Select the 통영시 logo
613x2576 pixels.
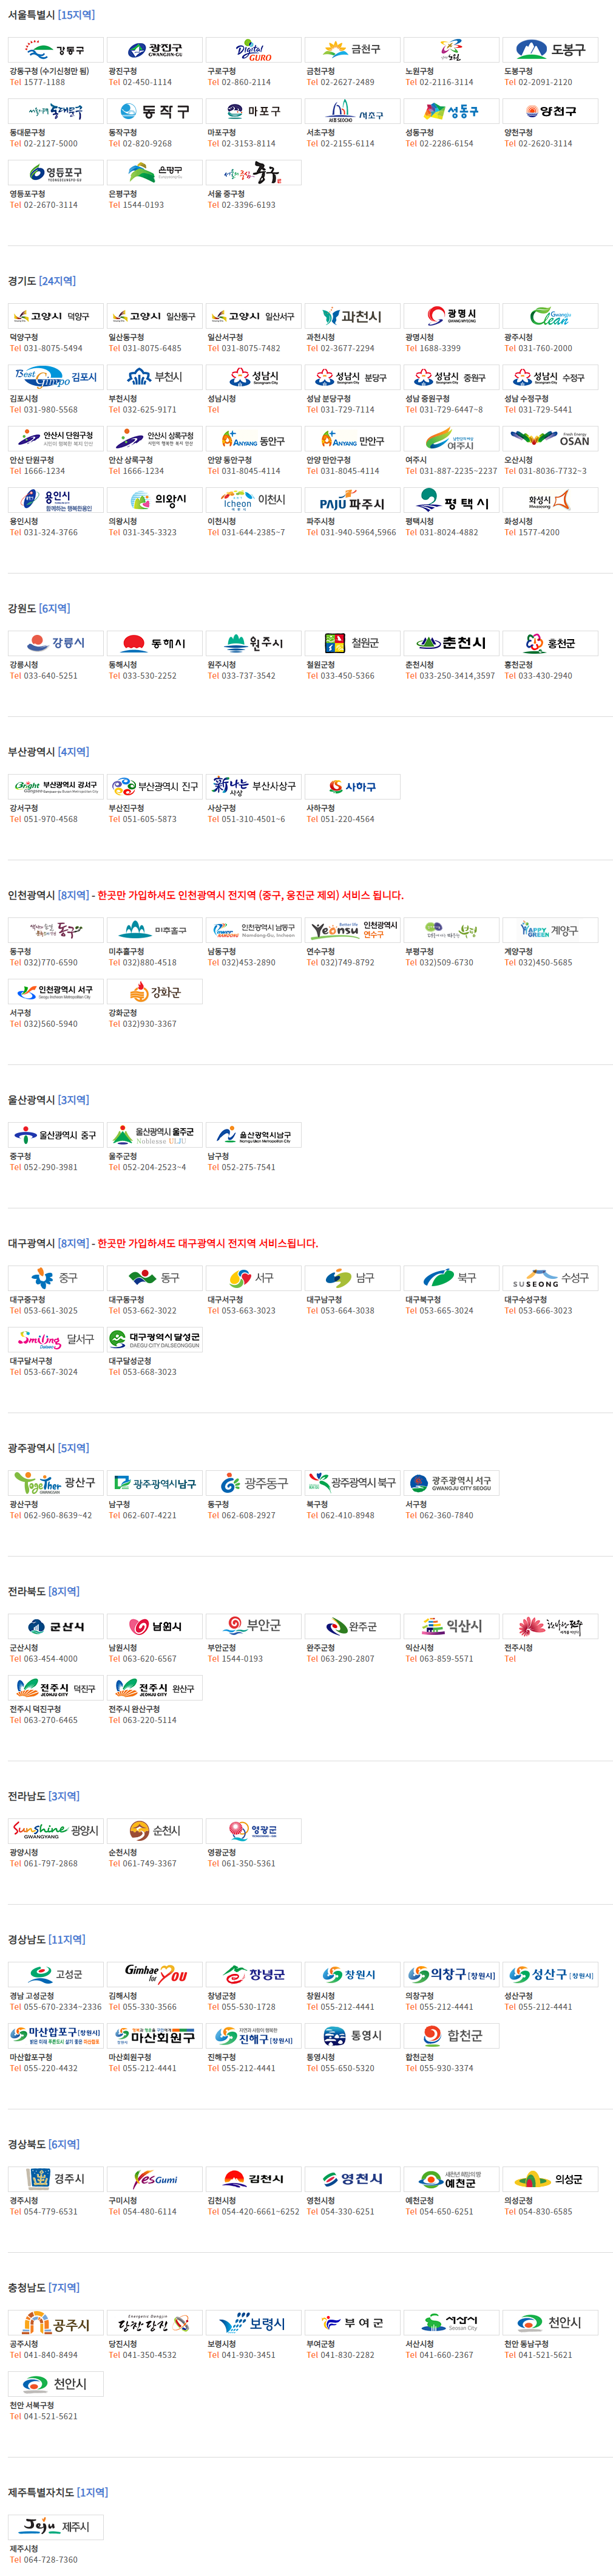[353, 2036]
